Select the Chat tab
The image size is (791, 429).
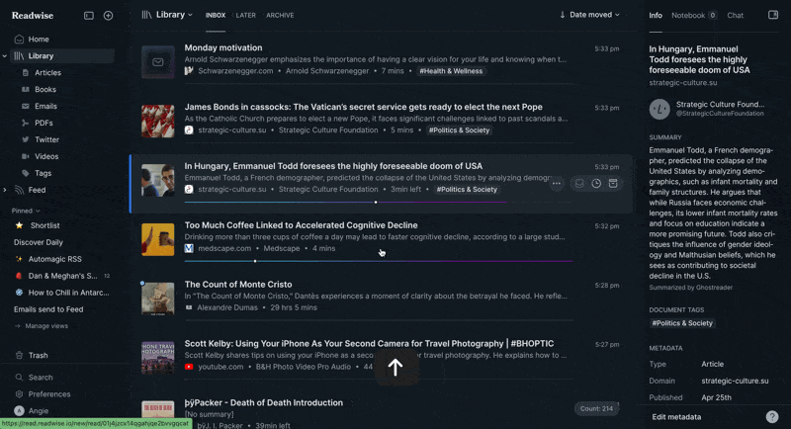735,15
